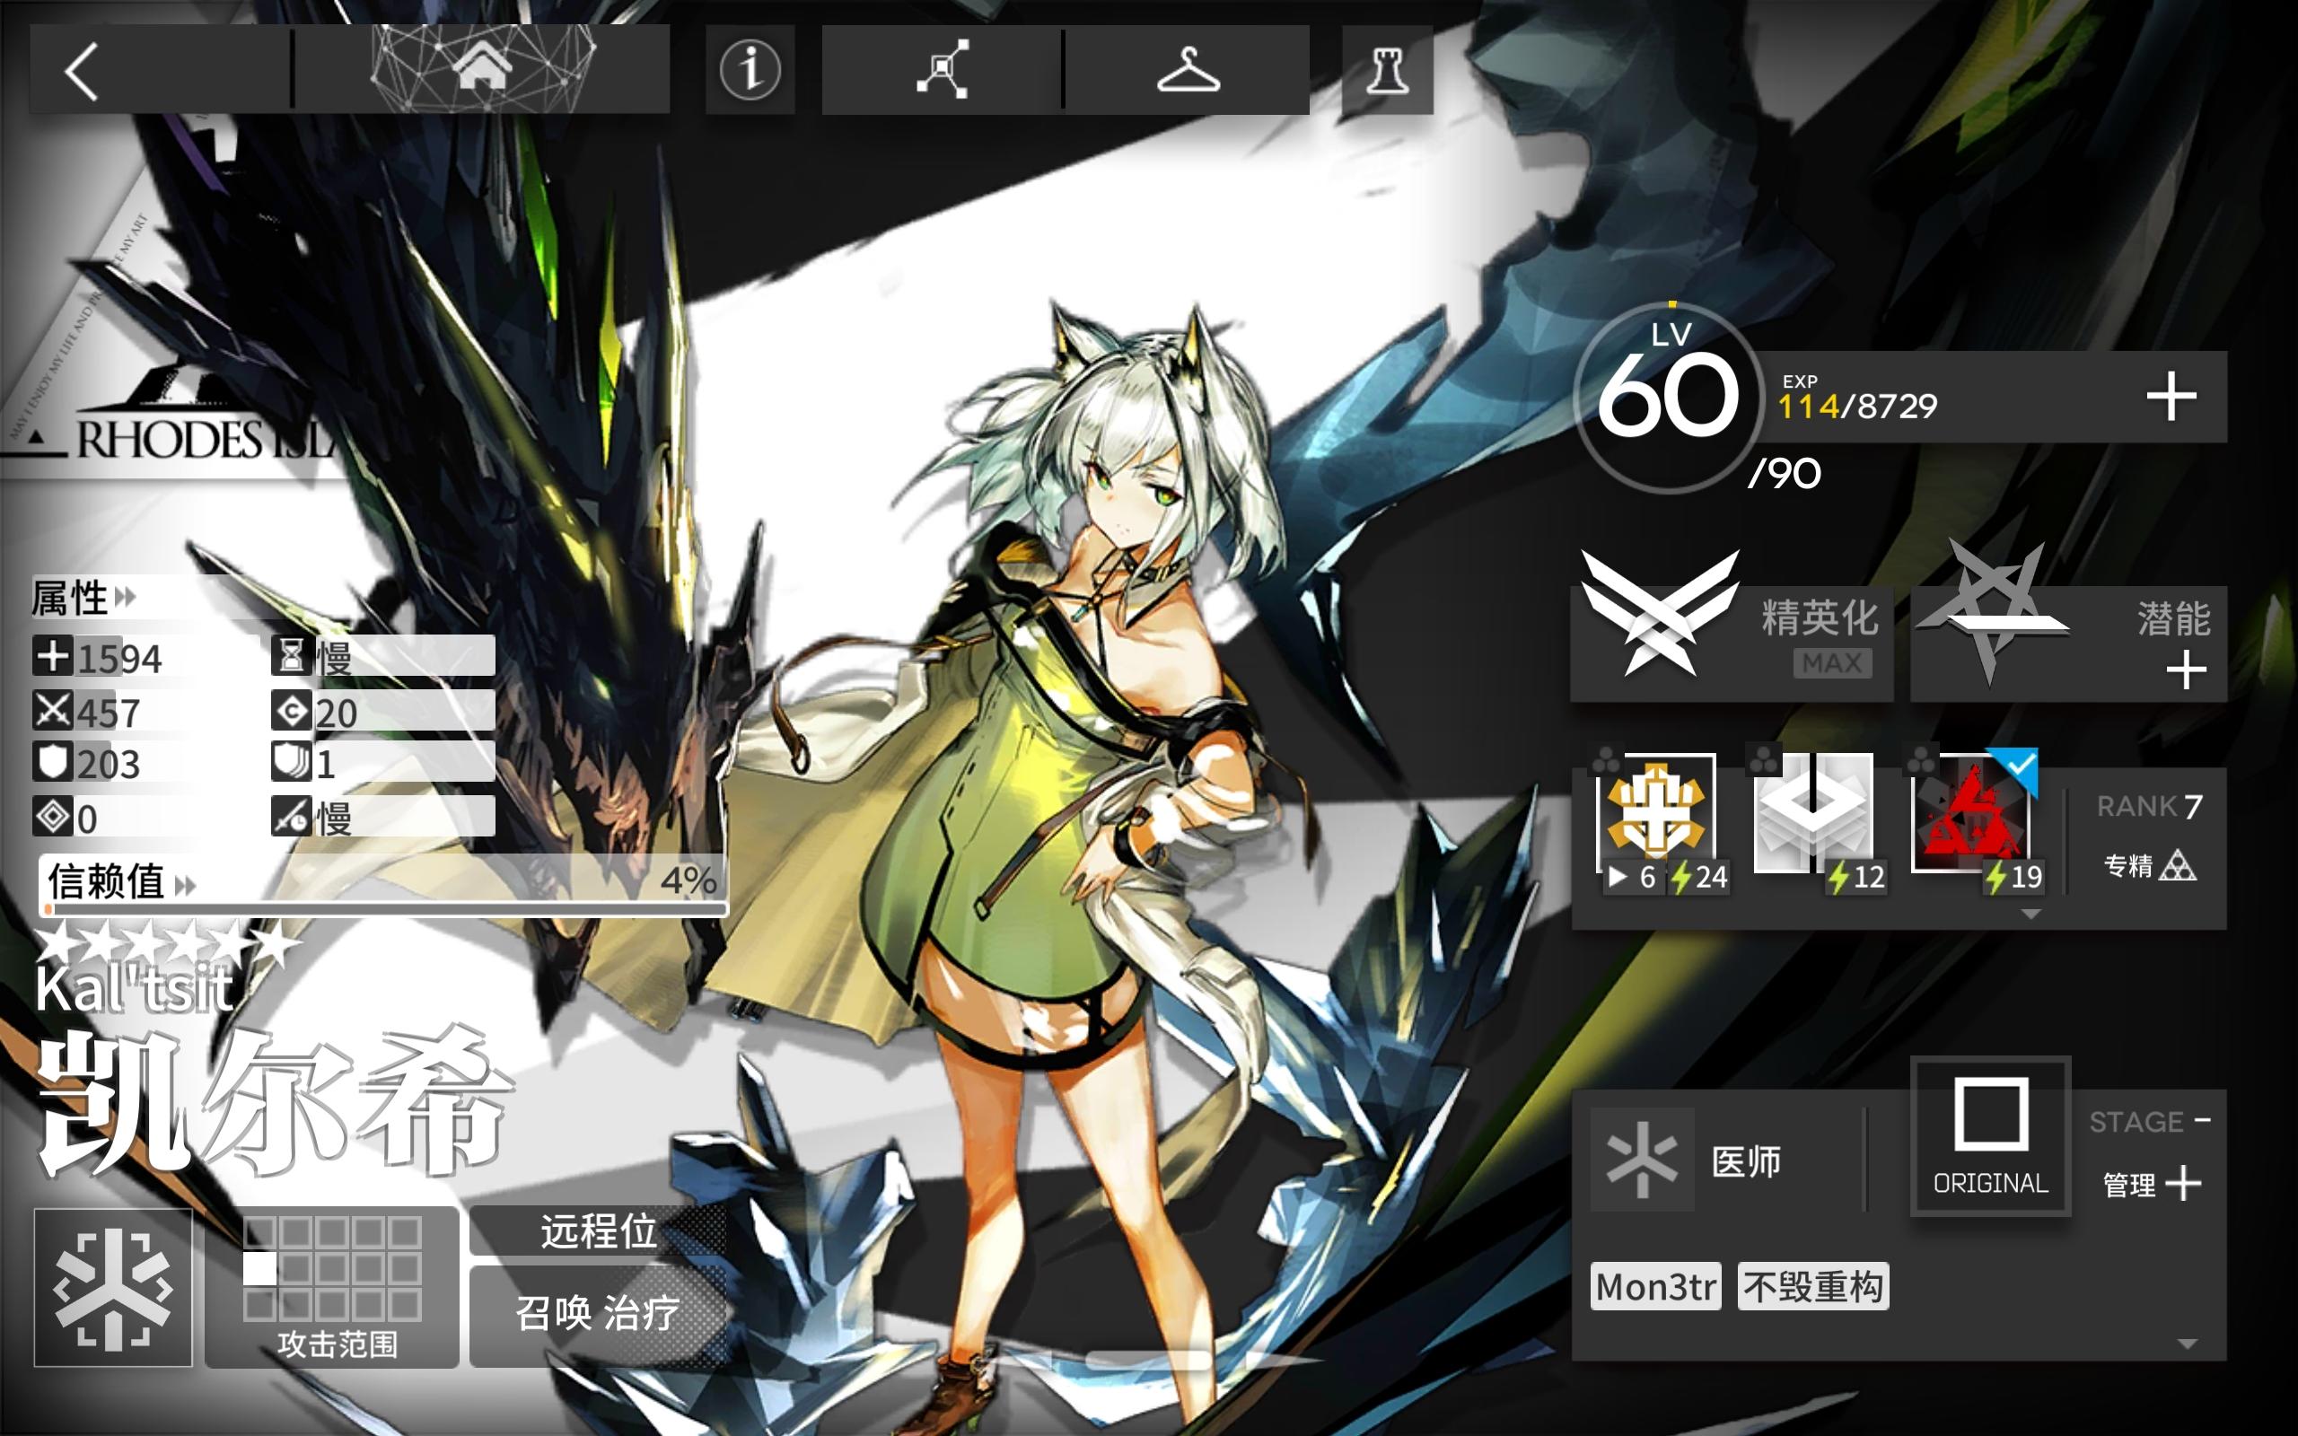The width and height of the screenshot is (2298, 1436).
Task: View the 不毁重构 talent tag
Action: point(1812,1287)
